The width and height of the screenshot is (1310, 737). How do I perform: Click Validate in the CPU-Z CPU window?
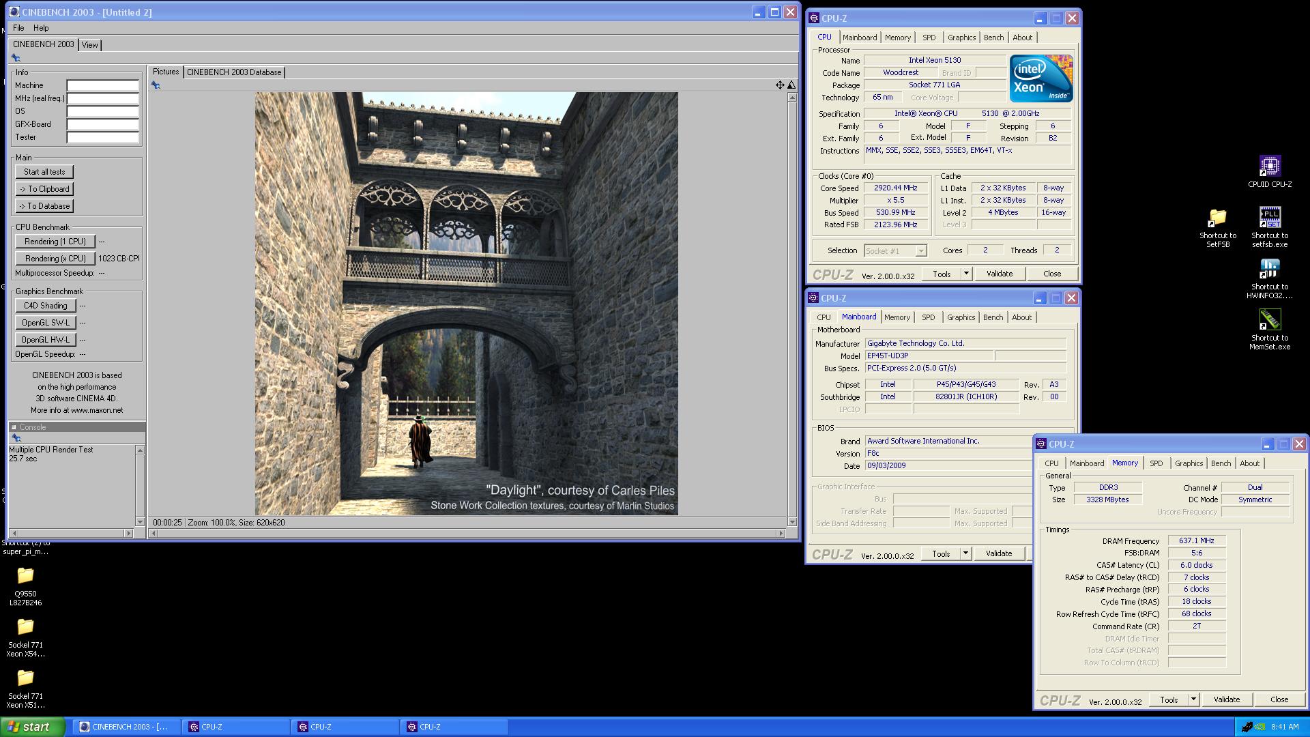pyautogui.click(x=999, y=274)
